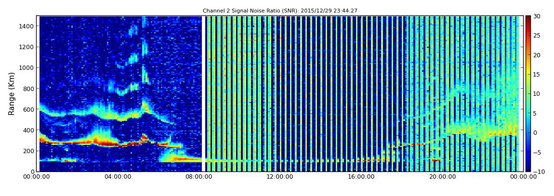The height and width of the screenshot is (196, 554).
Task: Click the y-axis tick label '400'
Action: click(28, 131)
